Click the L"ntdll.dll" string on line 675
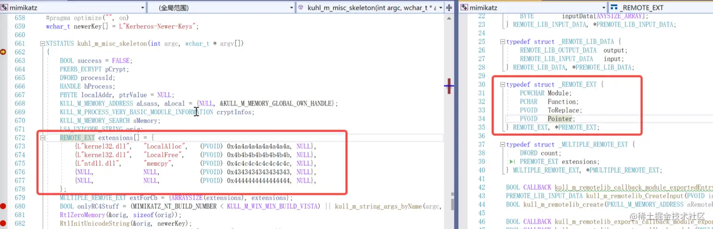 pos(98,164)
